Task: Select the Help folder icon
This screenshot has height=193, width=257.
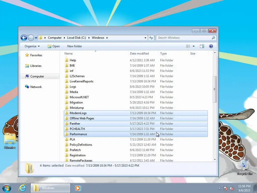Action: [67, 60]
